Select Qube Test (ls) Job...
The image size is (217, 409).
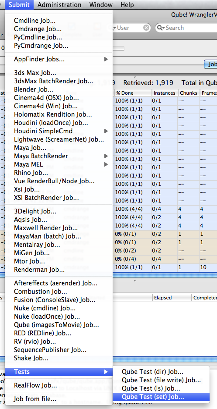tap(161, 388)
